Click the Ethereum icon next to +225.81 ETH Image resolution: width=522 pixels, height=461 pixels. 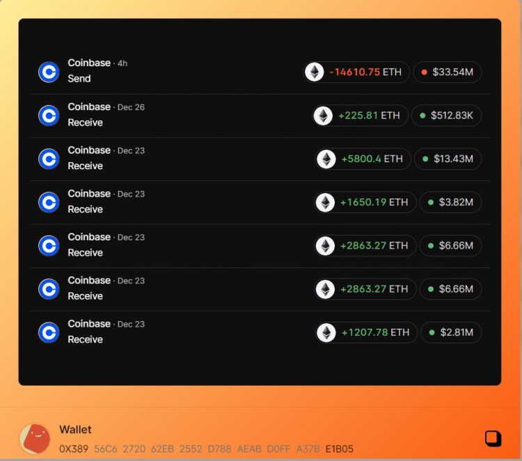pyautogui.click(x=323, y=116)
